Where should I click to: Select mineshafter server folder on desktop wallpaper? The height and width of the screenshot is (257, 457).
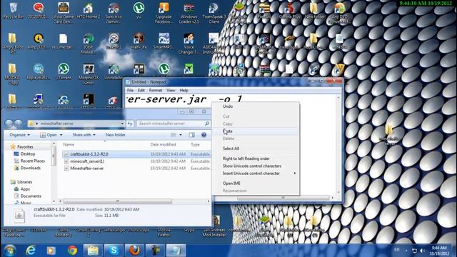point(389,135)
